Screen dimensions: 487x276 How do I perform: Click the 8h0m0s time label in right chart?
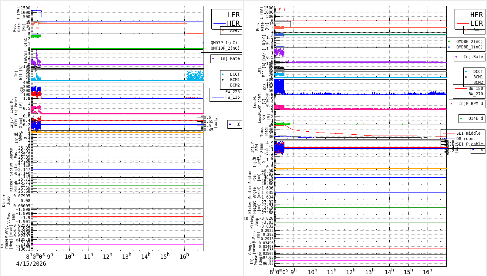279,271
